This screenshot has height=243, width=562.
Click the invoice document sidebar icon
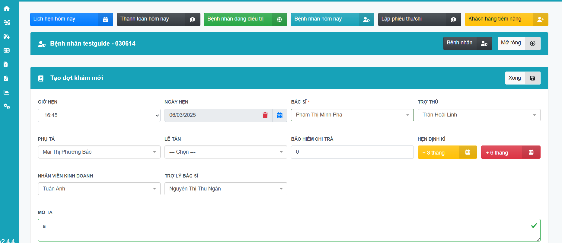tap(6, 64)
